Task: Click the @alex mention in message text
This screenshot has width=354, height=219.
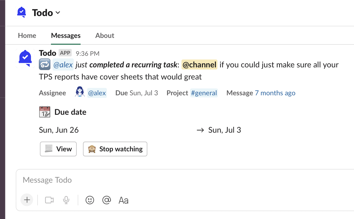Action: pos(63,65)
